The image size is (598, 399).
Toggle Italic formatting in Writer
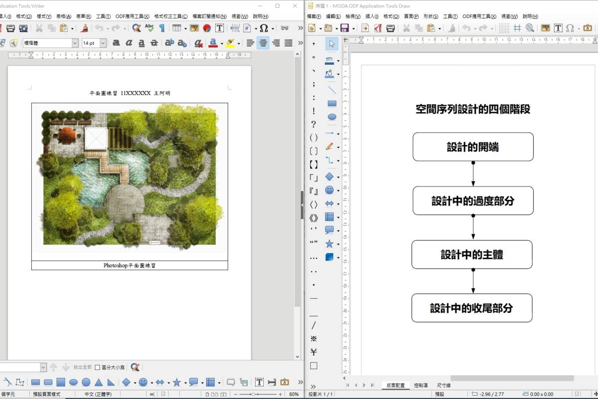(129, 43)
